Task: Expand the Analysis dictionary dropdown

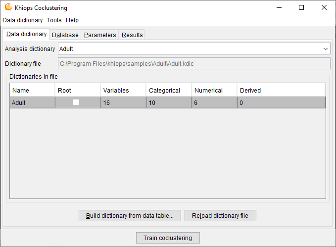Action: click(326, 49)
